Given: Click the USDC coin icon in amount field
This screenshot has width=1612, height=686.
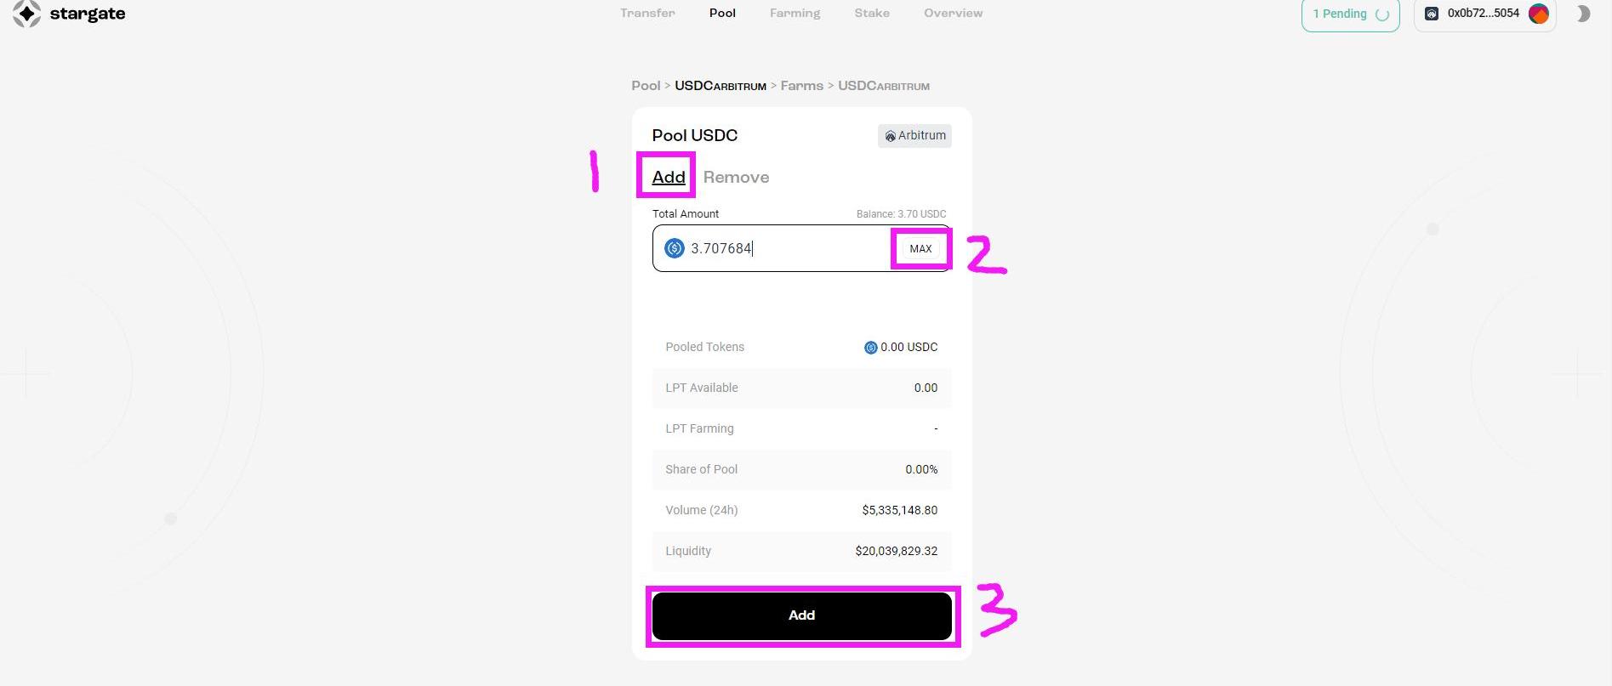Looking at the screenshot, I should tap(675, 248).
